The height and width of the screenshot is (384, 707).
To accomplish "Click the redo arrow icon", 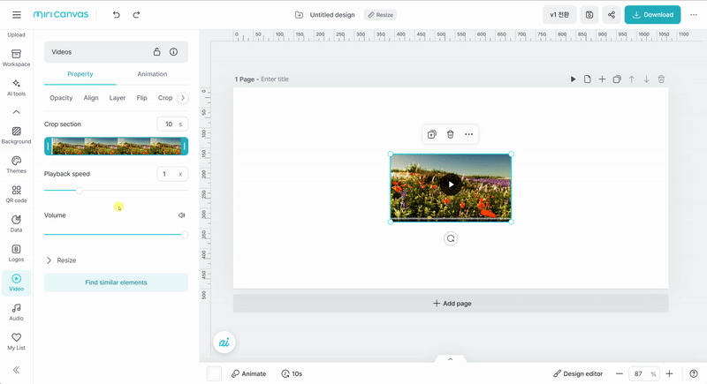I will [x=136, y=15].
